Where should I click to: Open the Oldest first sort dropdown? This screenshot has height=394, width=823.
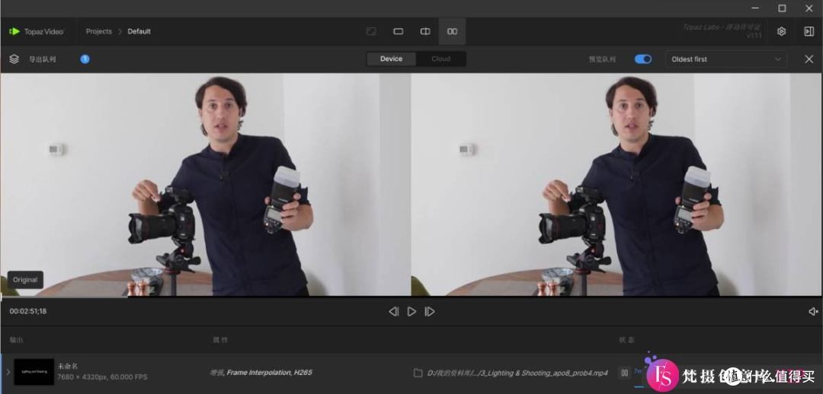click(x=726, y=59)
